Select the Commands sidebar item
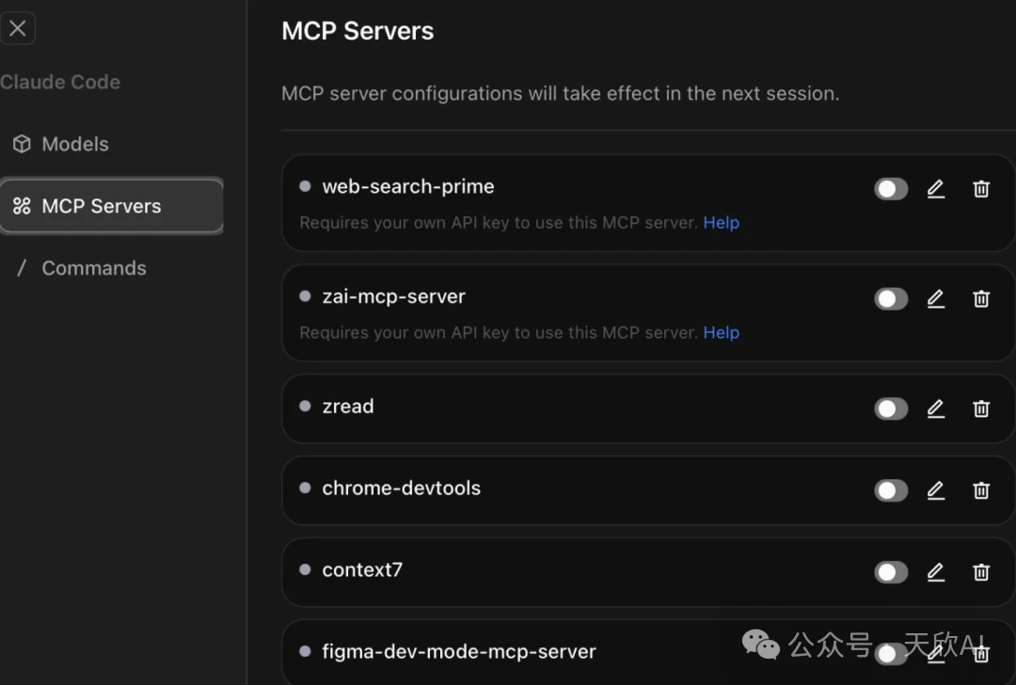This screenshot has width=1016, height=685. click(93, 268)
